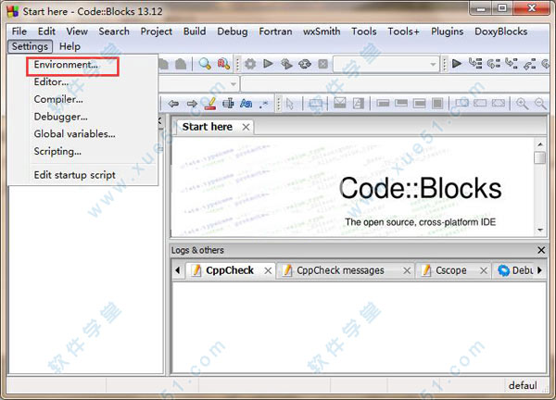Click the Jump back arrow icon

point(173,104)
